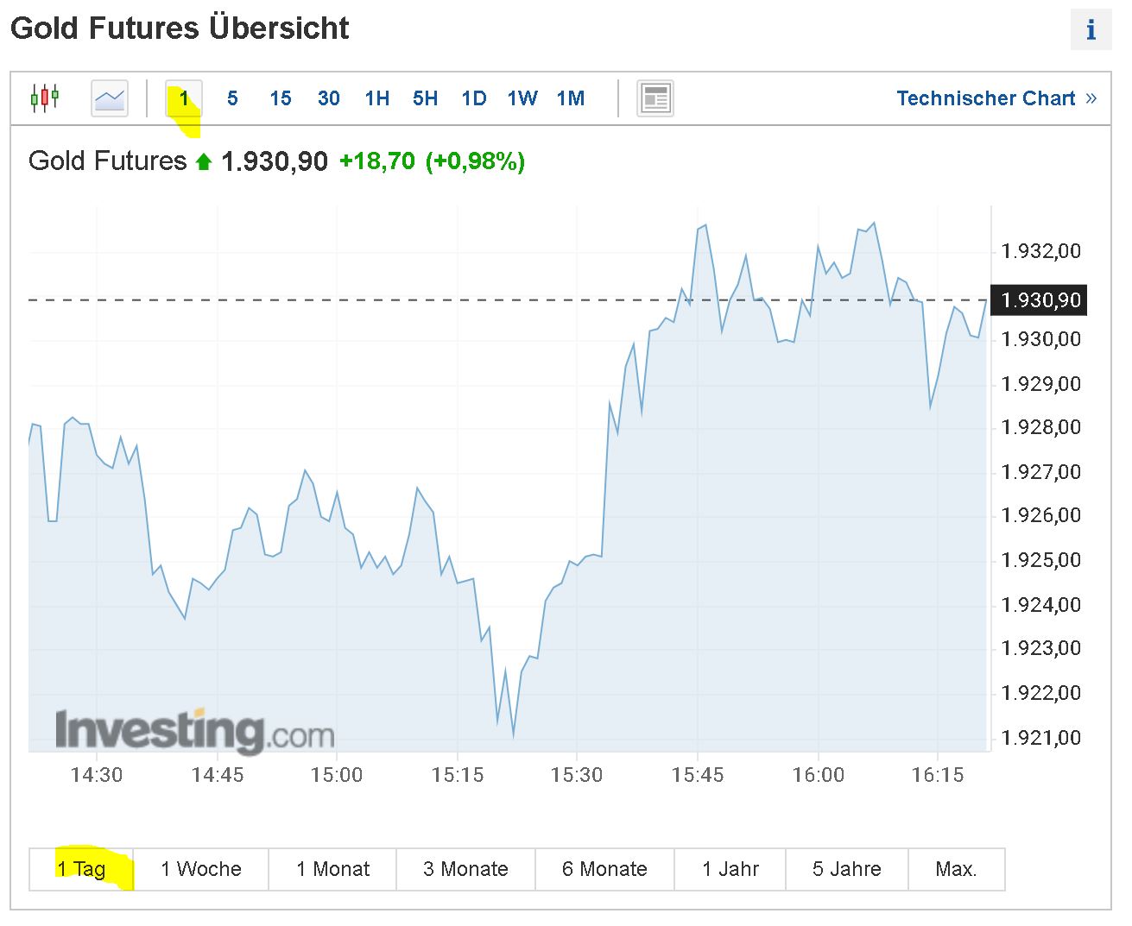This screenshot has width=1132, height=926.
Task: Open the news overlay icon in toolbar
Action: [655, 98]
